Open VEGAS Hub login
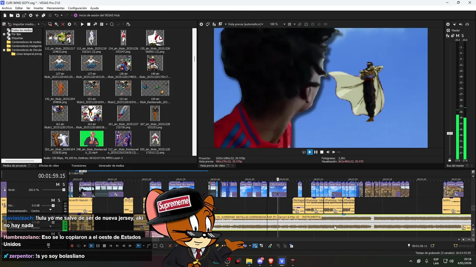 point(97,15)
